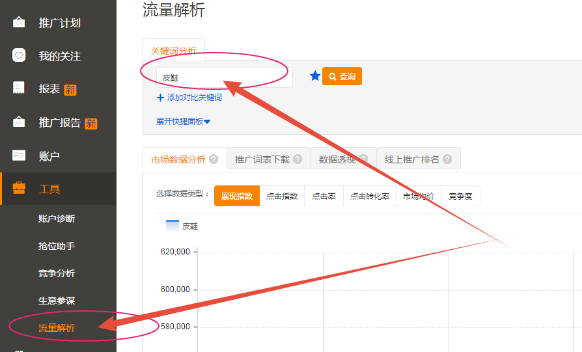582x352 pixels.
Task: Click the briefcase icon next to 工具
Action: (x=19, y=189)
